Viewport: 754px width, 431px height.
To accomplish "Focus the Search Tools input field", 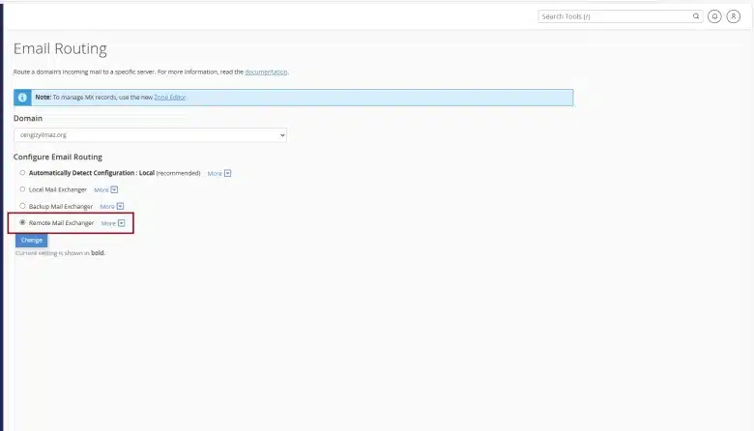I will point(614,16).
